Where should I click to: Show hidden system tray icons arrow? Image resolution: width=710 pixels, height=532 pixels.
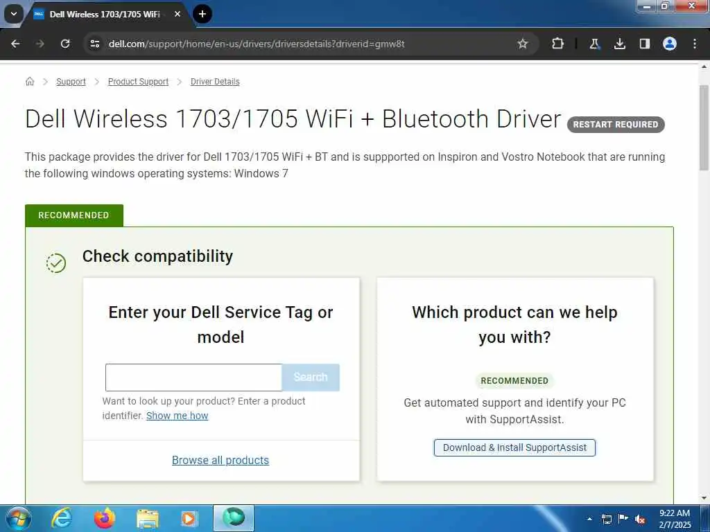pos(589,519)
